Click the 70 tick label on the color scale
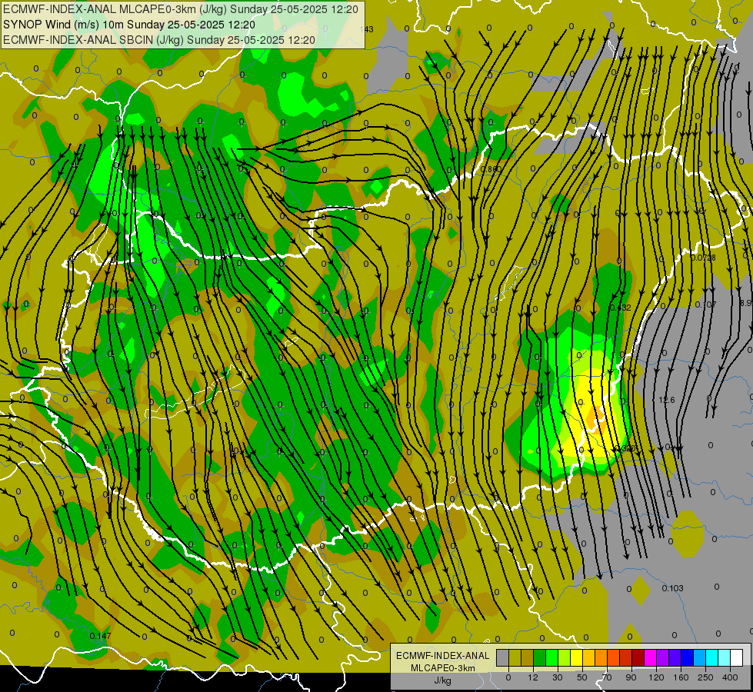This screenshot has height=692, width=753. (607, 677)
